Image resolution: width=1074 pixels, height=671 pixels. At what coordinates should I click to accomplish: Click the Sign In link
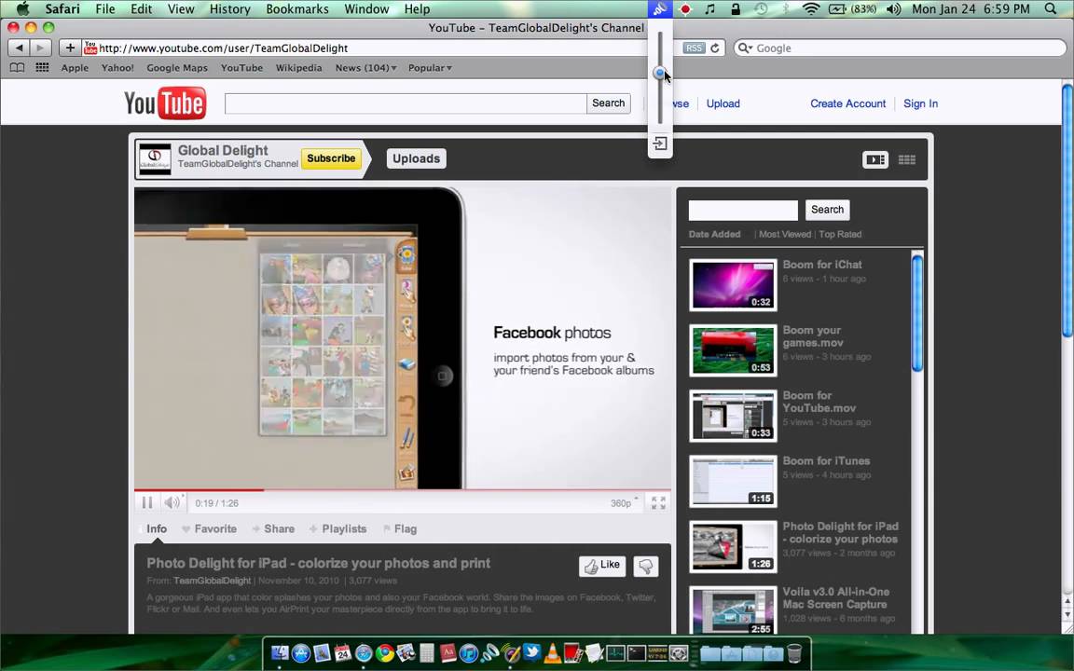(x=920, y=103)
